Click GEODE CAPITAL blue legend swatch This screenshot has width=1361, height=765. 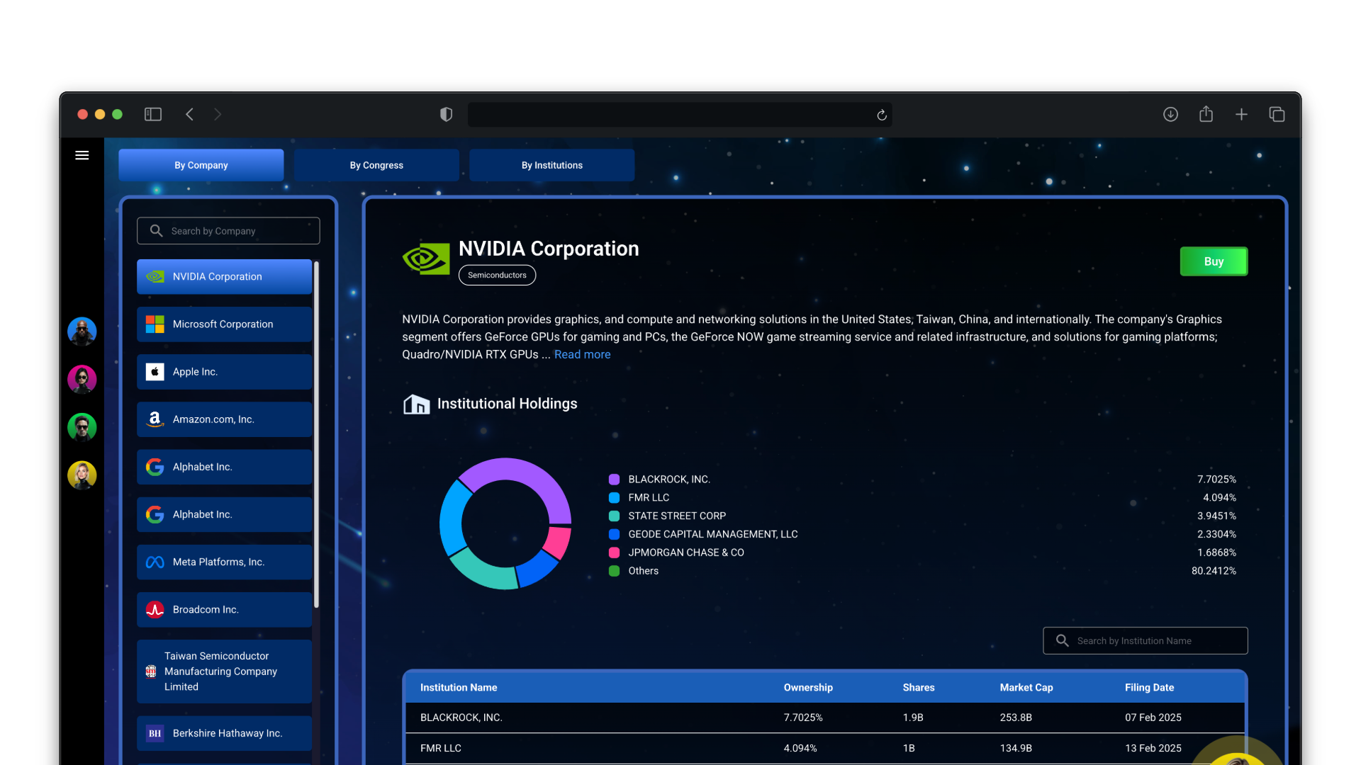[614, 534]
